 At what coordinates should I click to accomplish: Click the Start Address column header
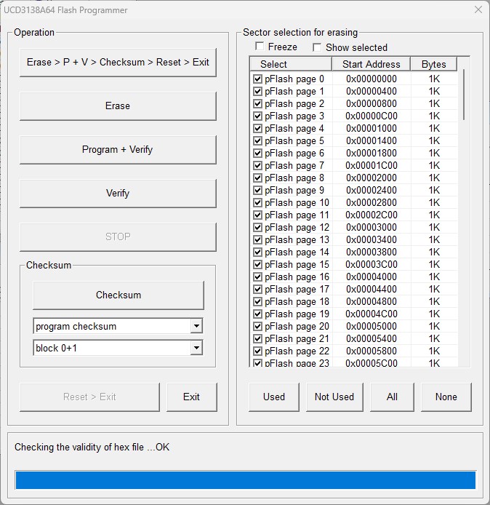371,64
